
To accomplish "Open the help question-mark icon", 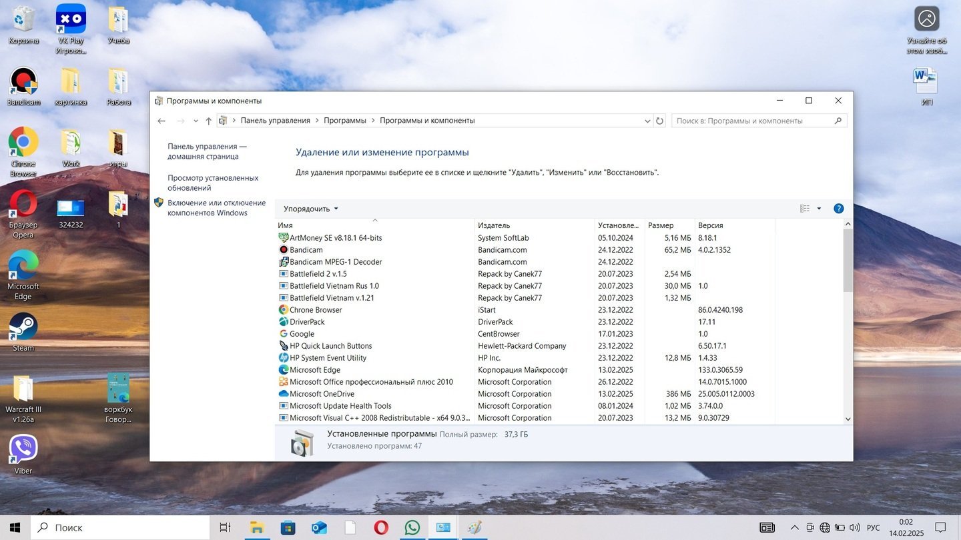I will [x=839, y=209].
